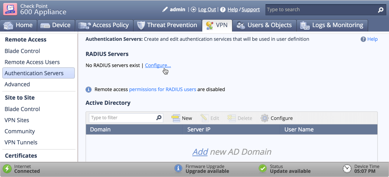
Task: Click the User Name column header
Action: point(329,129)
